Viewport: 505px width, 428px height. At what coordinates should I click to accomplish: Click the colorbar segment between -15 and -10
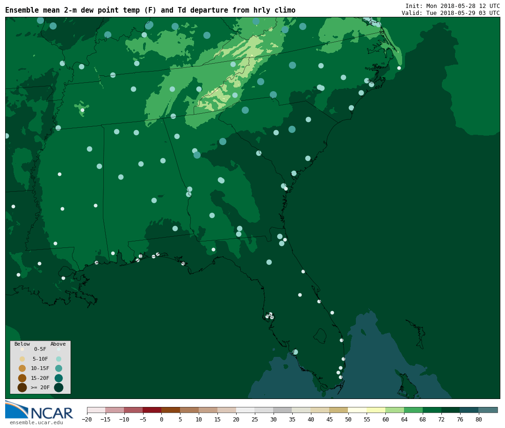pyautogui.click(x=115, y=410)
